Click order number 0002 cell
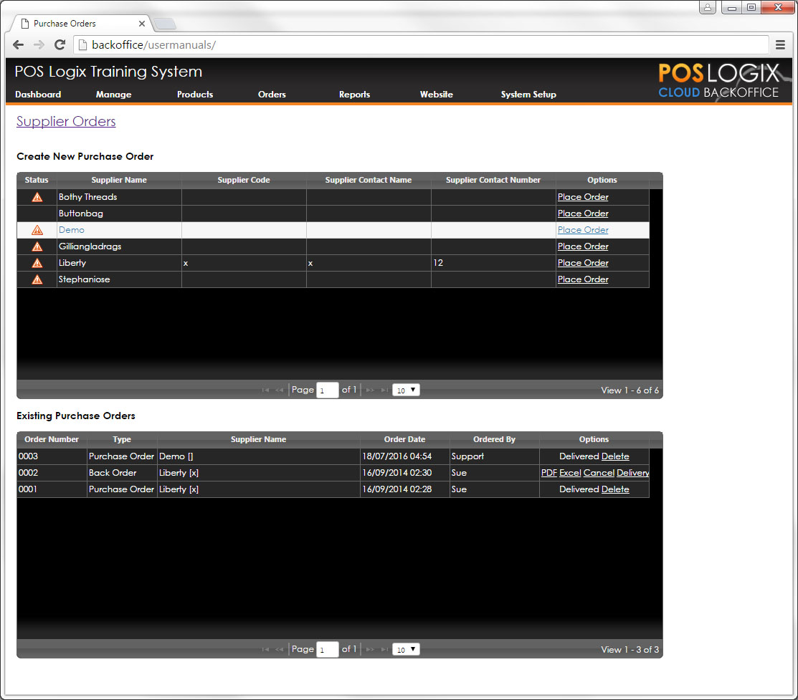Image resolution: width=798 pixels, height=700 pixels. 52,473
